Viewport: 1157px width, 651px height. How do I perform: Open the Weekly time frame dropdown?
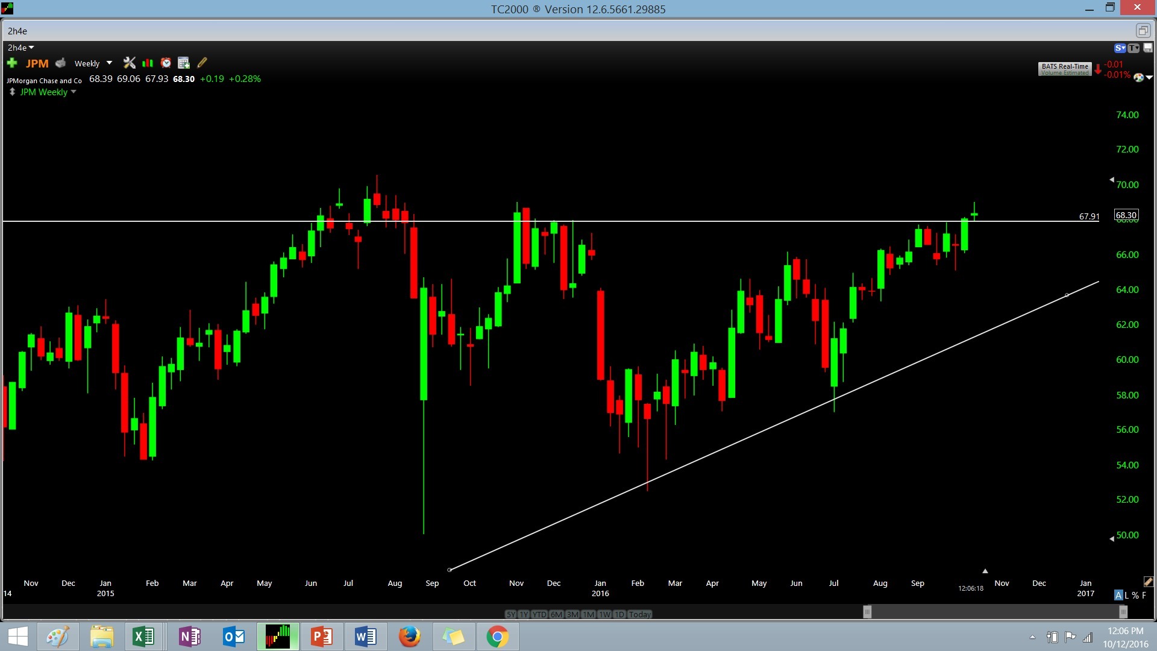pyautogui.click(x=93, y=63)
